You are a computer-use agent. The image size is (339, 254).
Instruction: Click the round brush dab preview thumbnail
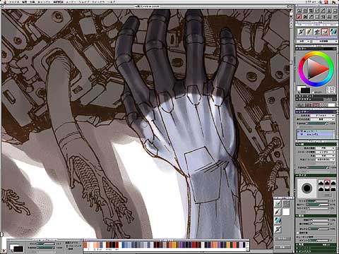(307, 188)
